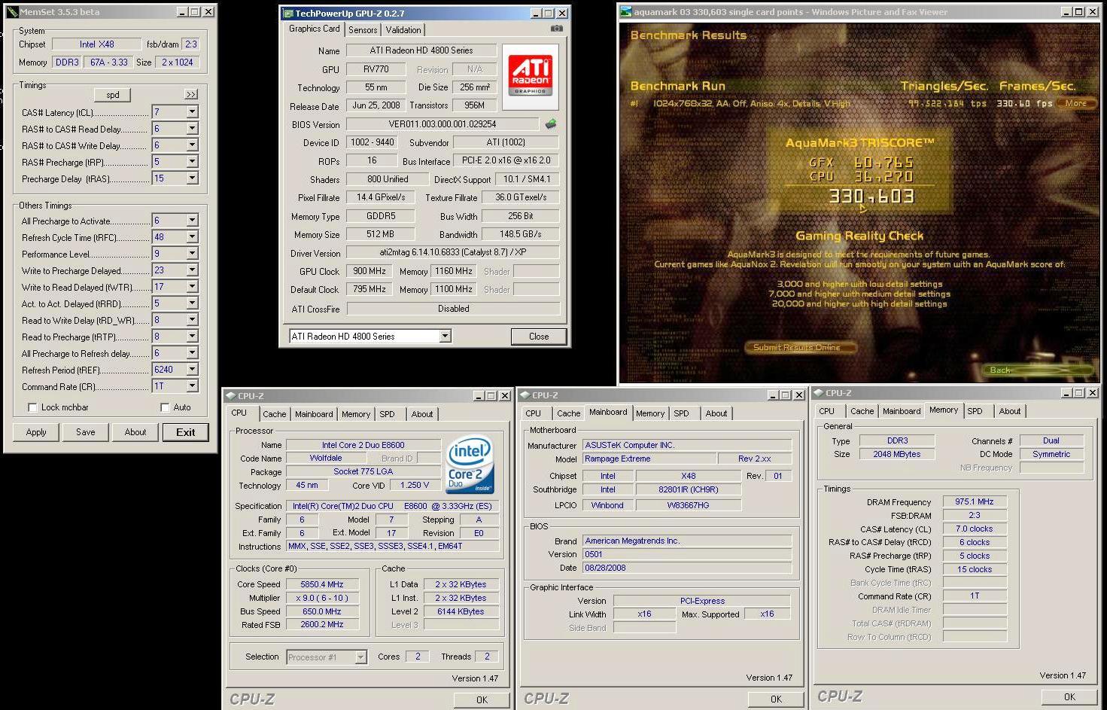Open the Cache tab in the CPU-Z CPU window
1107x710 pixels.
(x=275, y=414)
